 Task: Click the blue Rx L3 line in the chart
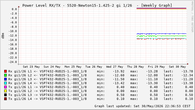pos(161,34)
